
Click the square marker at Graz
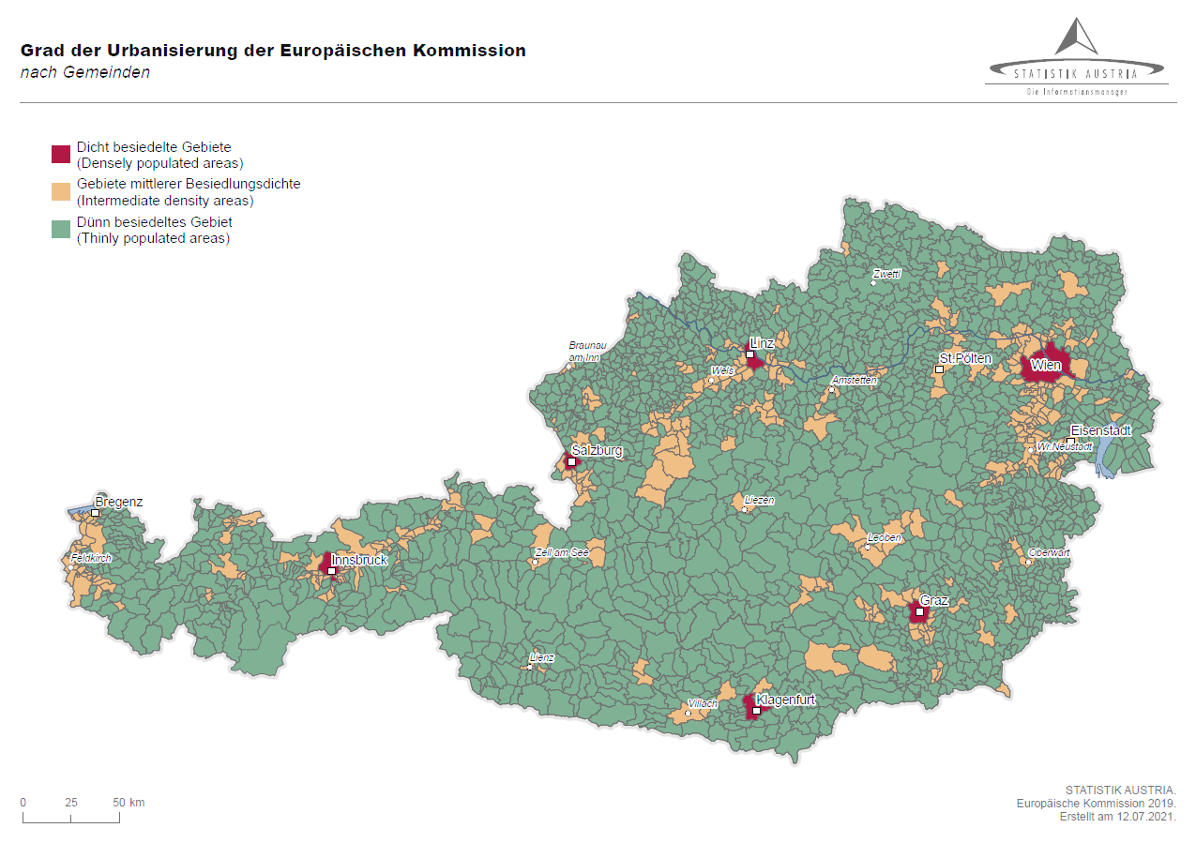click(920, 612)
